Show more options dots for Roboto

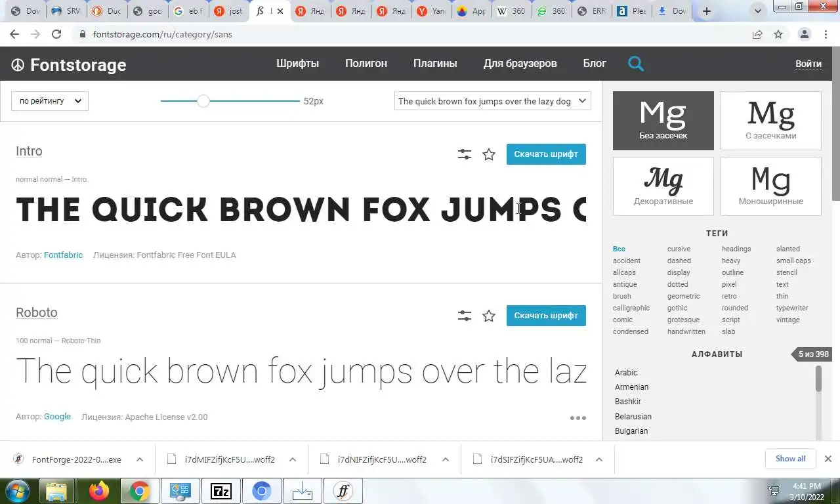click(x=578, y=418)
